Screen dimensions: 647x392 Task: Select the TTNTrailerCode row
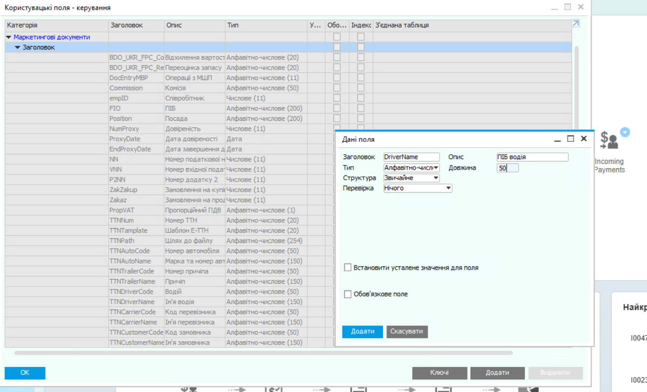(x=170, y=271)
